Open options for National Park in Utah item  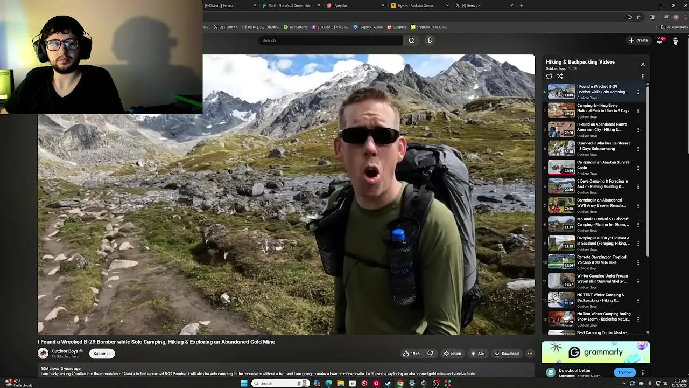click(638, 111)
